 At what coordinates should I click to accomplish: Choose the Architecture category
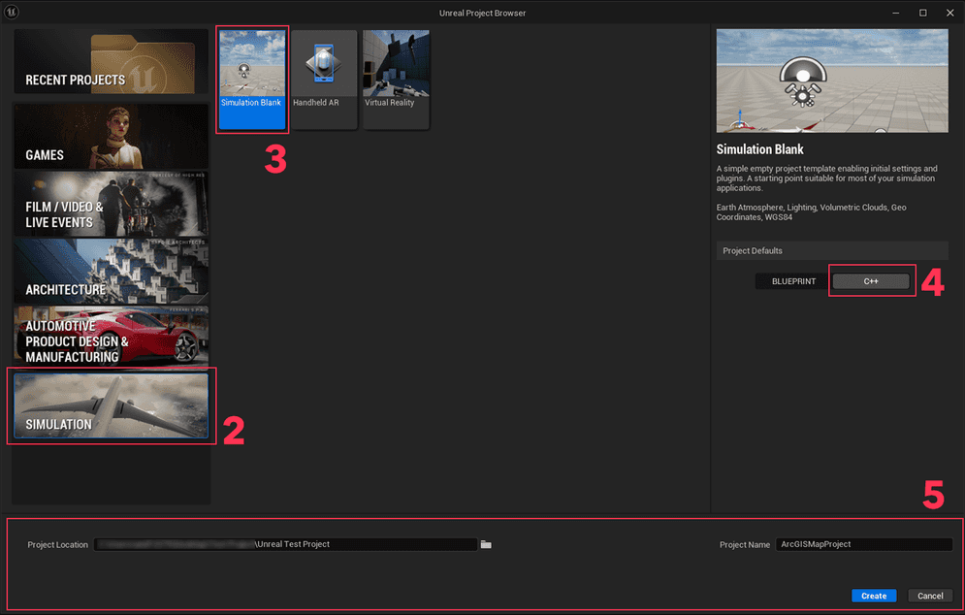(x=111, y=272)
